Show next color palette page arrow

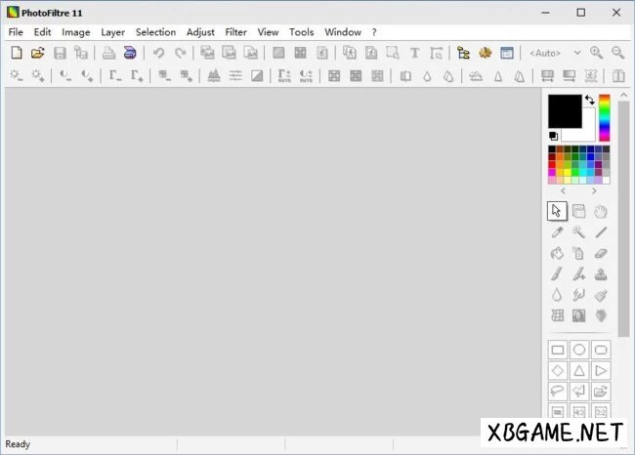pyautogui.click(x=595, y=191)
